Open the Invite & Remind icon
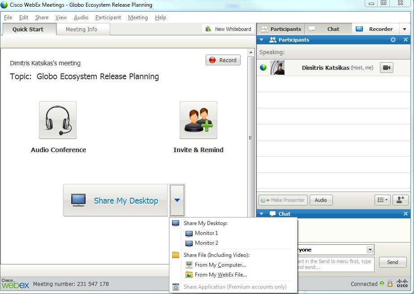This screenshot has height=294, width=414. [198, 120]
